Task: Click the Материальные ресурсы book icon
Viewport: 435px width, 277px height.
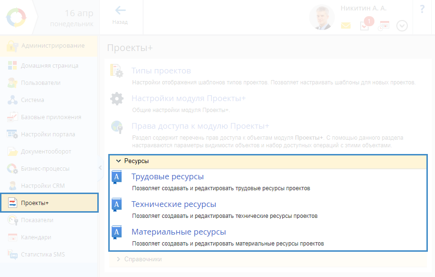Action: click(117, 233)
